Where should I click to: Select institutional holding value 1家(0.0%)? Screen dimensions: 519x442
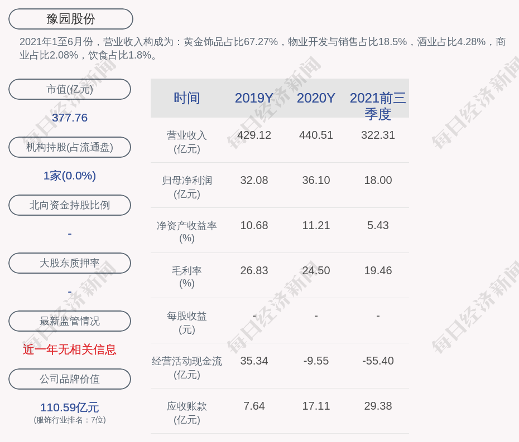(x=70, y=176)
